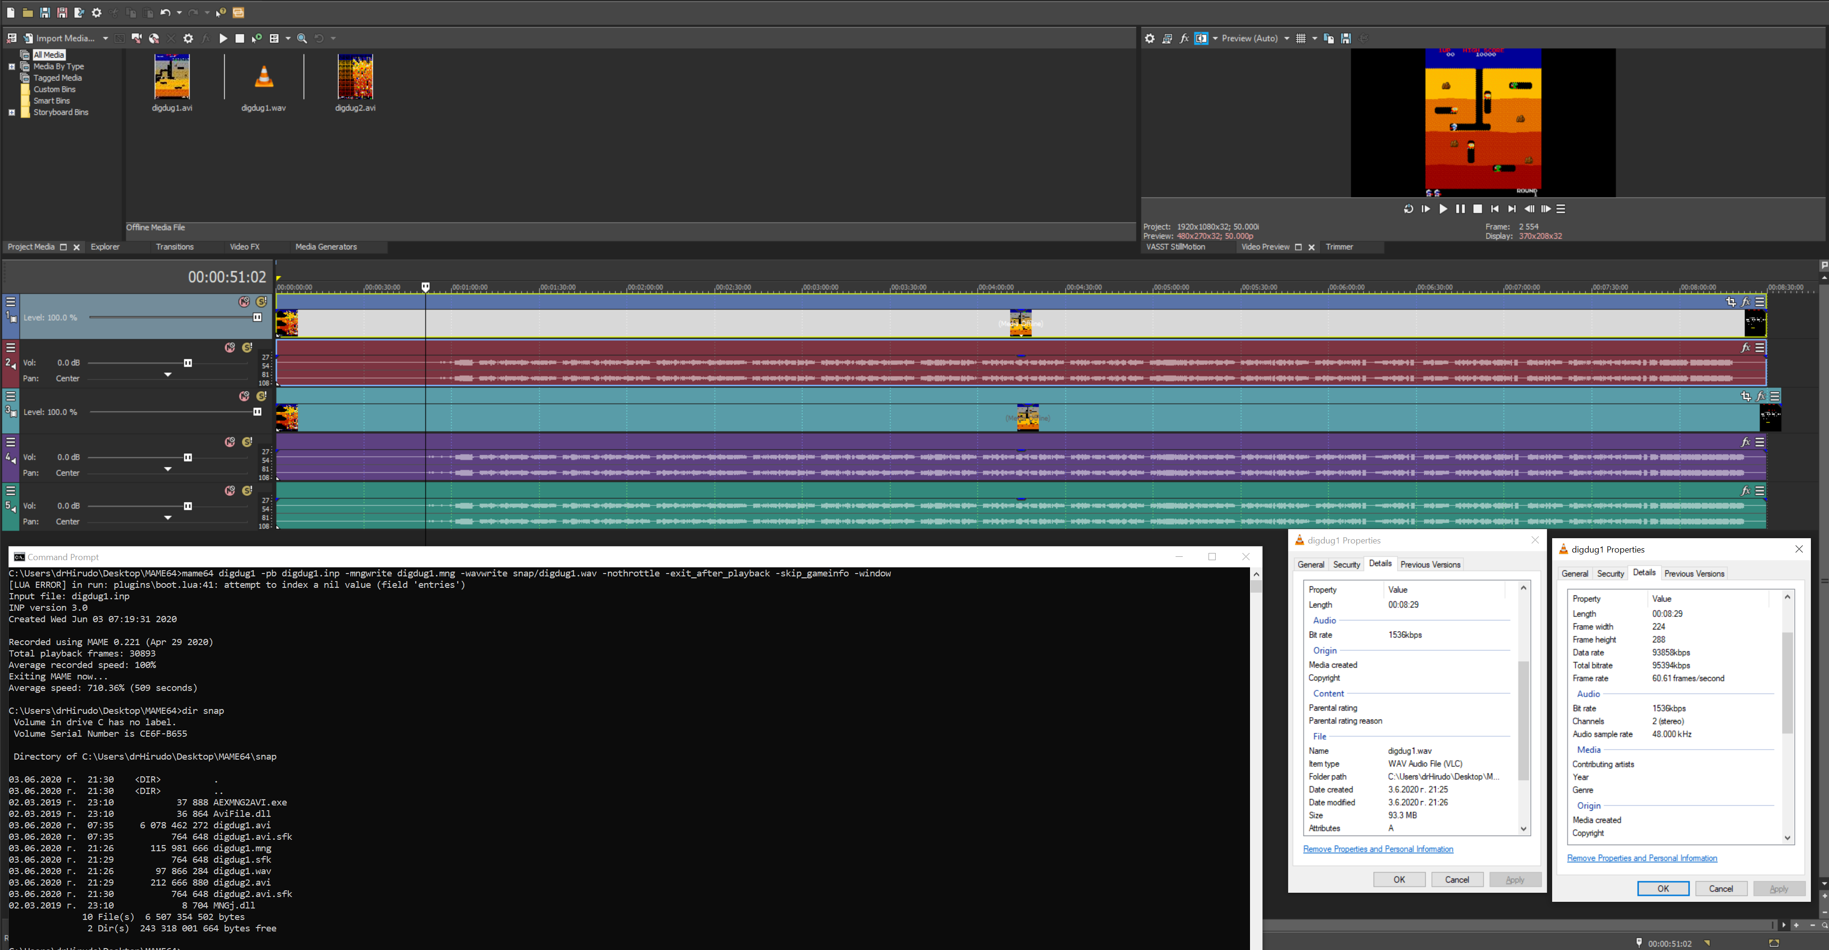
Task: Open Project Video Properties gear in preview
Action: [x=1149, y=38]
